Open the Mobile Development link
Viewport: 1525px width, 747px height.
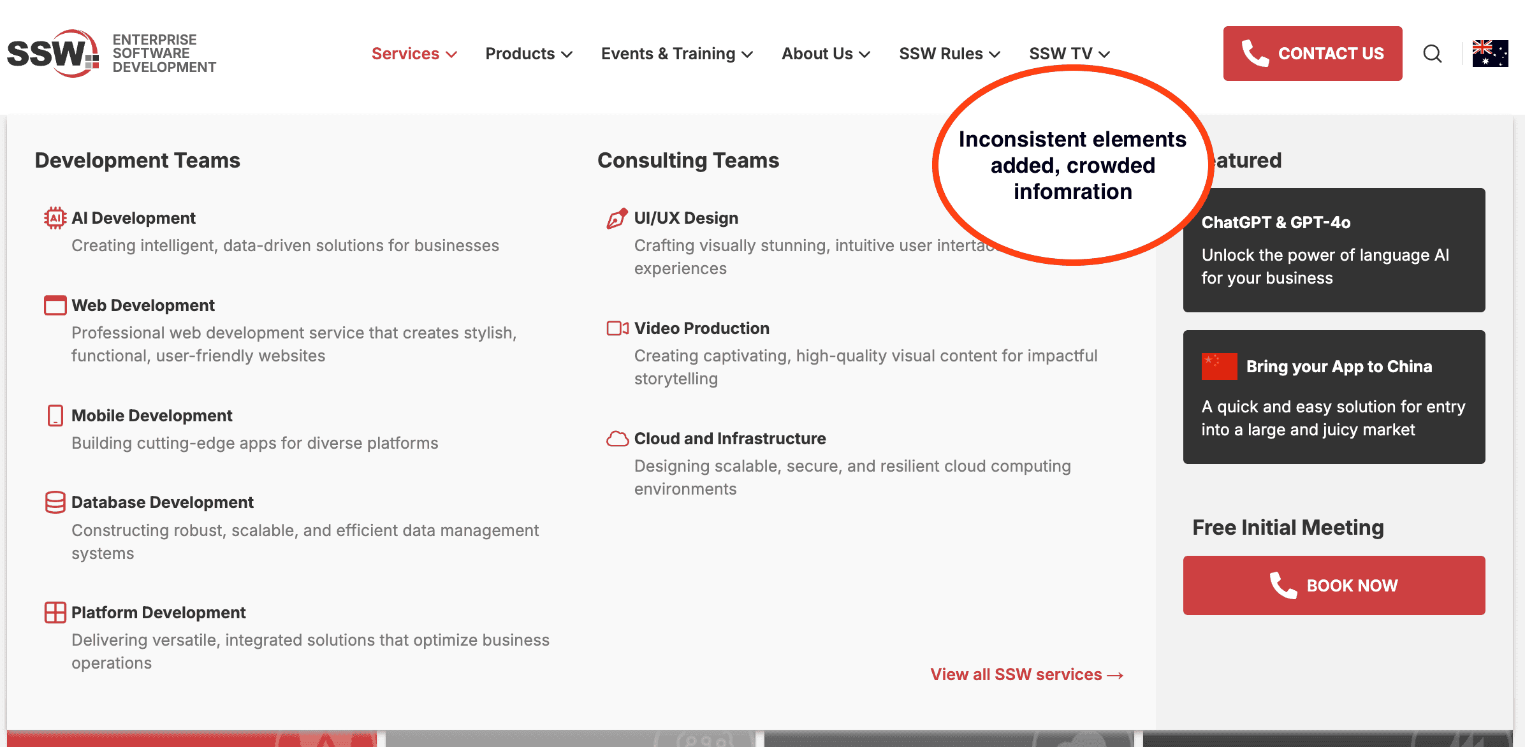tap(152, 416)
